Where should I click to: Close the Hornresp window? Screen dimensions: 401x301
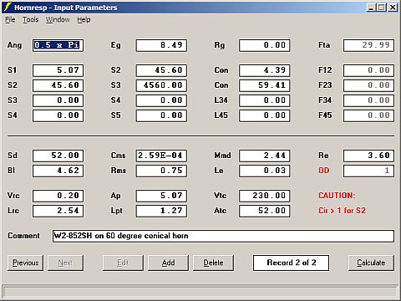393,8
